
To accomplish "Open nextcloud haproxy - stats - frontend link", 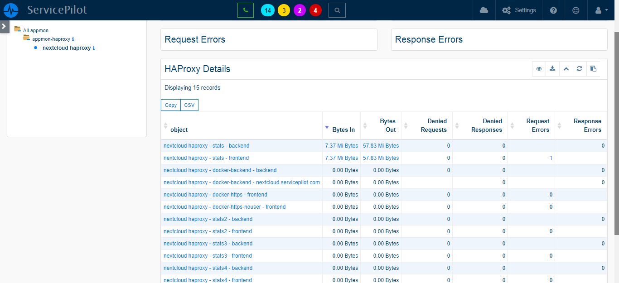I will click(206, 158).
